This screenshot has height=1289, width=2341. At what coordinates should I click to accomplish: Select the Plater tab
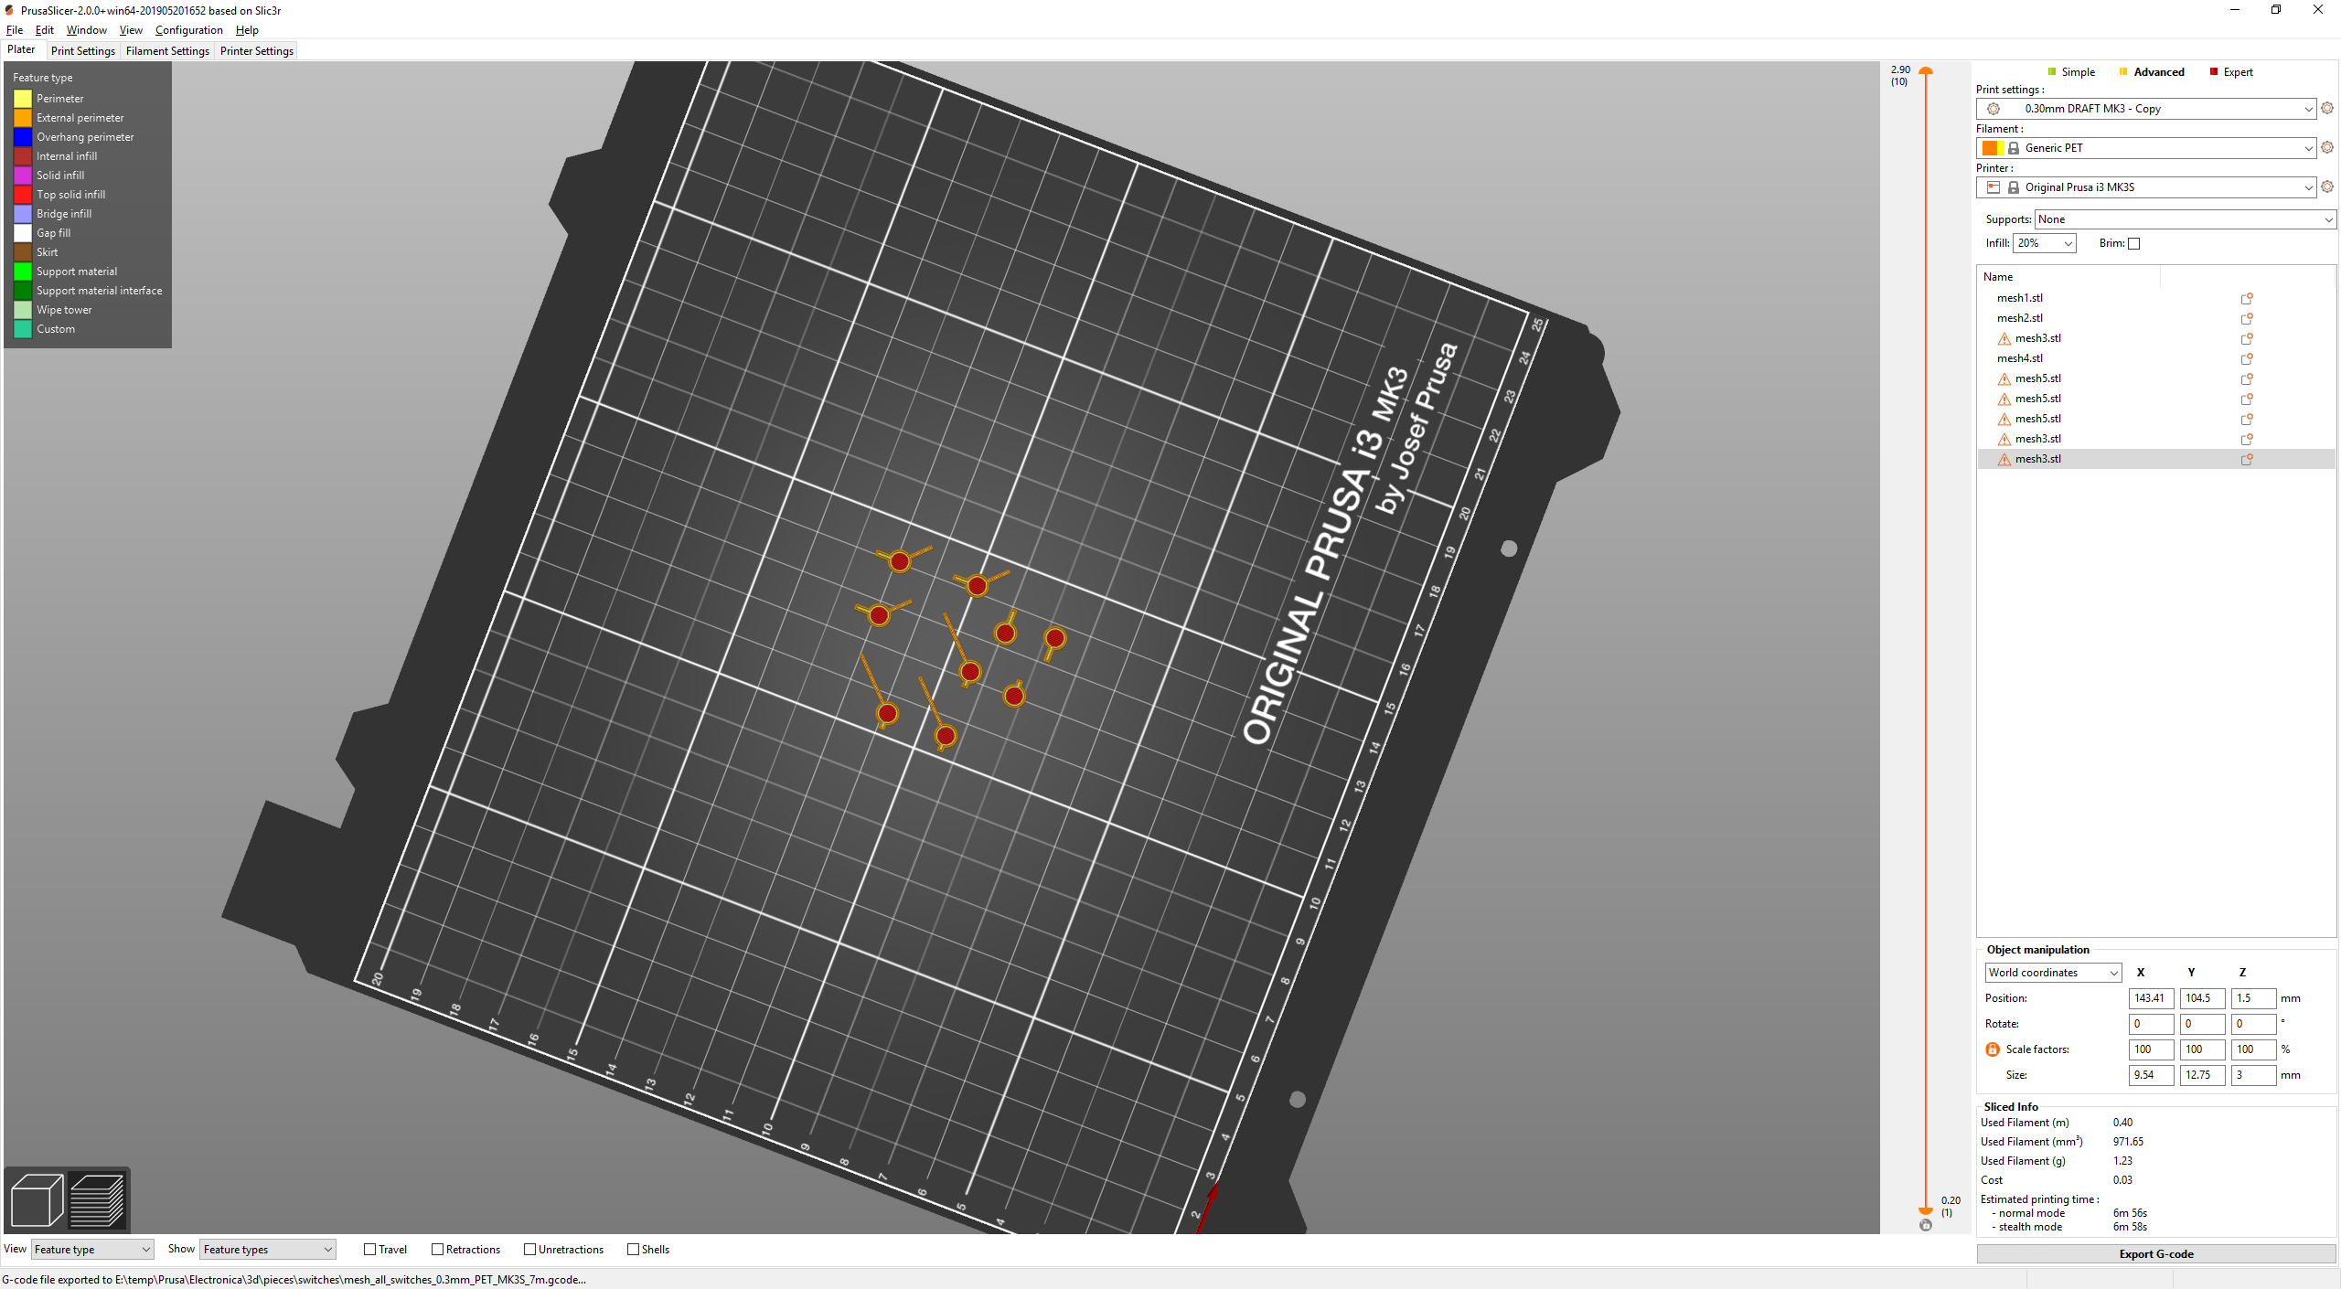(x=22, y=49)
